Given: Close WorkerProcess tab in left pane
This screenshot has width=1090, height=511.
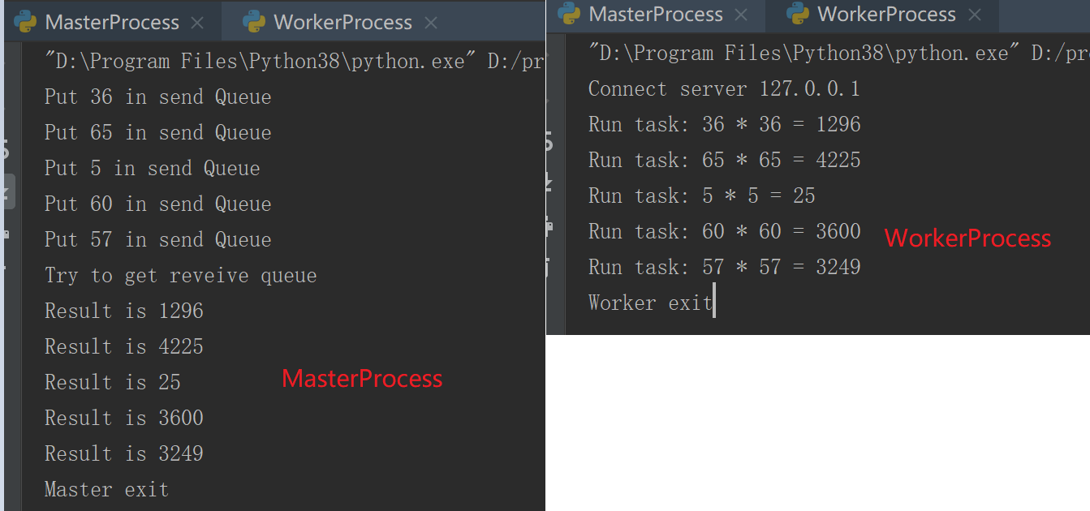Looking at the screenshot, I should click(x=431, y=23).
